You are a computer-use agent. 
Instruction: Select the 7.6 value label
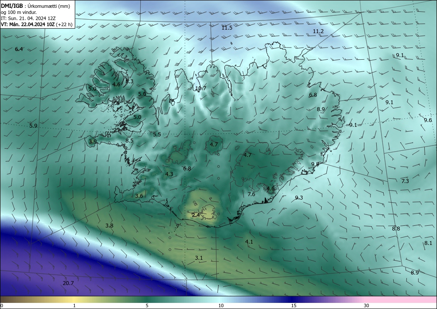(251, 194)
